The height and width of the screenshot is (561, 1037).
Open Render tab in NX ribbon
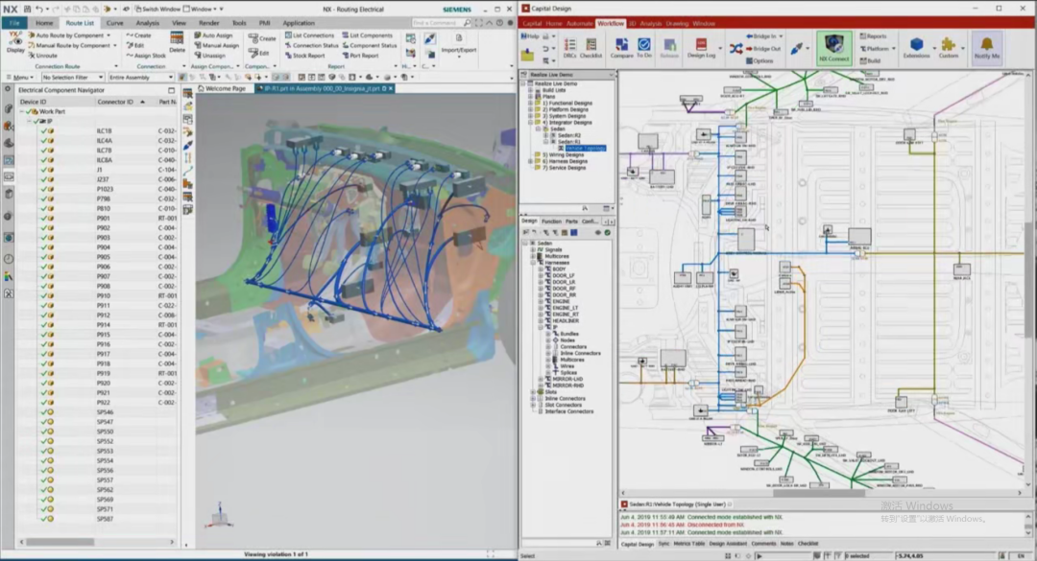pos(209,22)
